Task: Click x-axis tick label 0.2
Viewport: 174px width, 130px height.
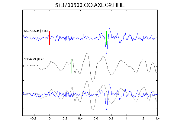Action: [x=65, y=119]
